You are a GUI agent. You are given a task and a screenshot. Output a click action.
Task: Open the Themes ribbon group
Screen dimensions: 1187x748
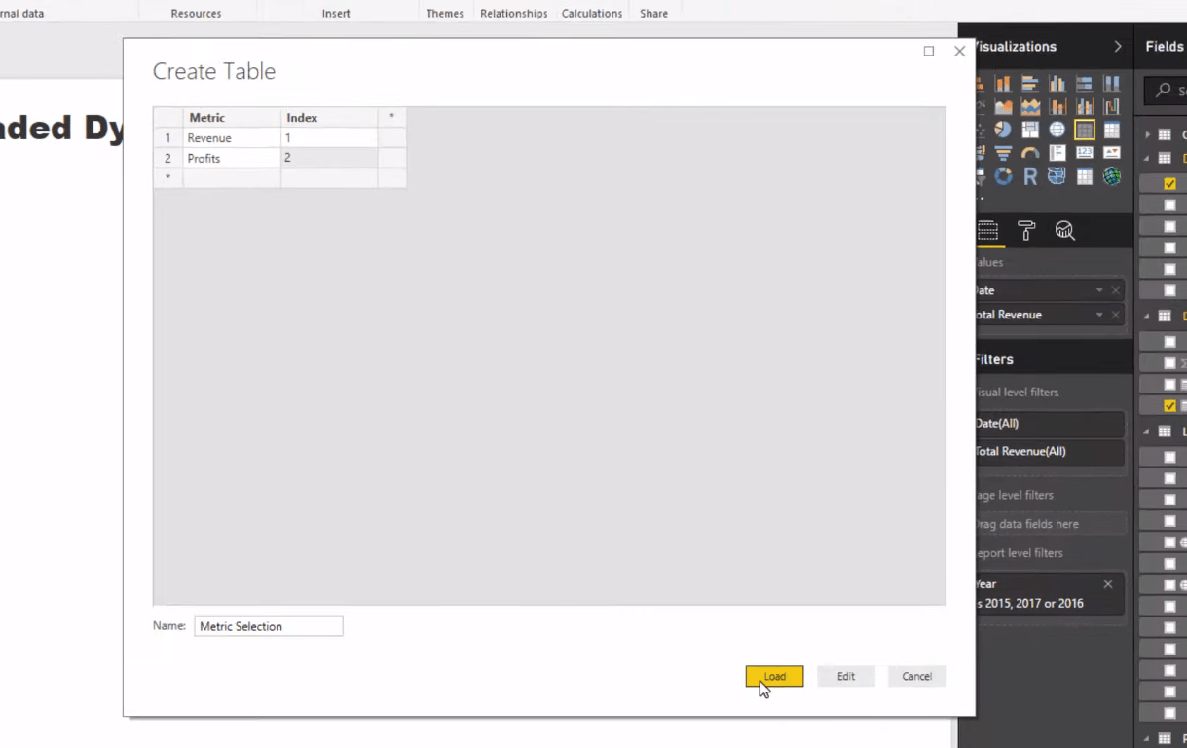click(444, 14)
